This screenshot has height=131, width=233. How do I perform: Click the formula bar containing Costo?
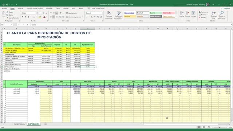point(131,25)
